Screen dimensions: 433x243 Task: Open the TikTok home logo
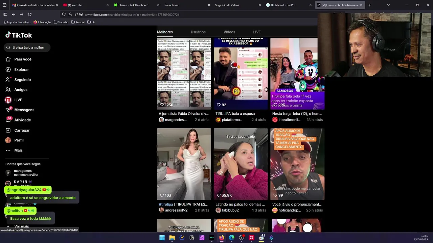[x=19, y=35]
